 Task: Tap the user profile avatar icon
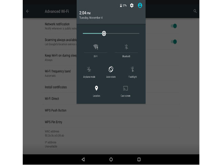[140, 5]
